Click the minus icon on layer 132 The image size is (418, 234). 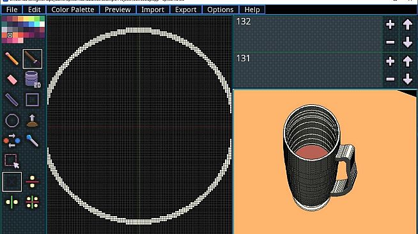click(x=391, y=42)
